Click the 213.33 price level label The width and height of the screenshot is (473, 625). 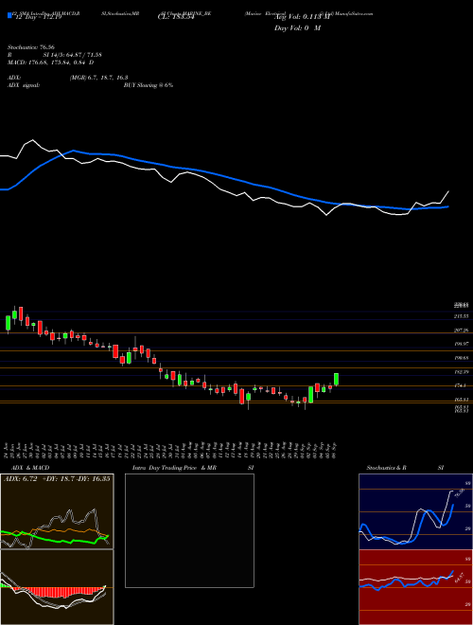(462, 316)
